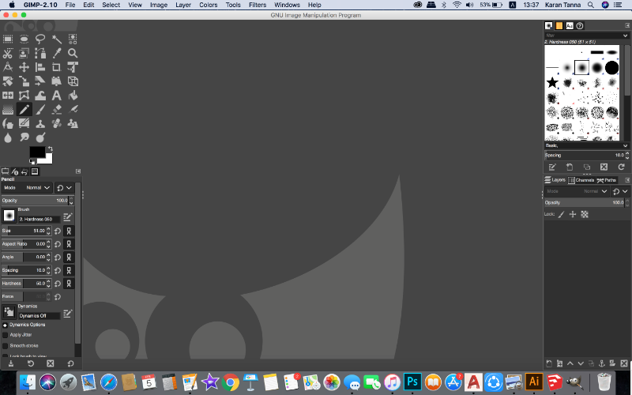
Task: Toggle link of Spacing to brush native
Action: 69,270
